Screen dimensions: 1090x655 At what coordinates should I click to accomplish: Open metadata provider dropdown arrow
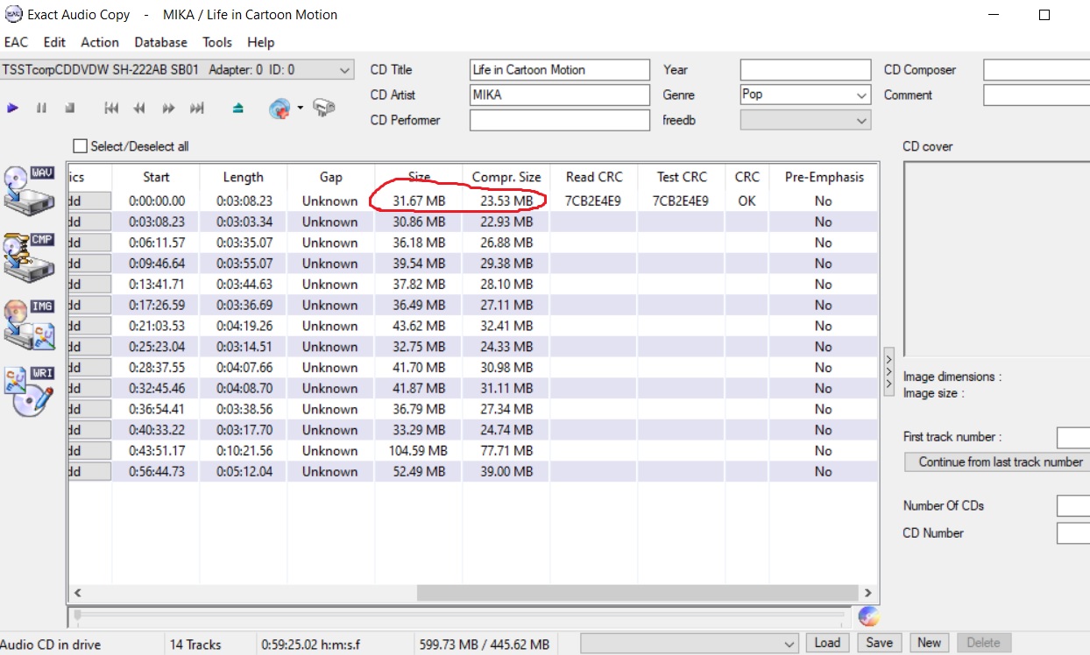click(300, 108)
